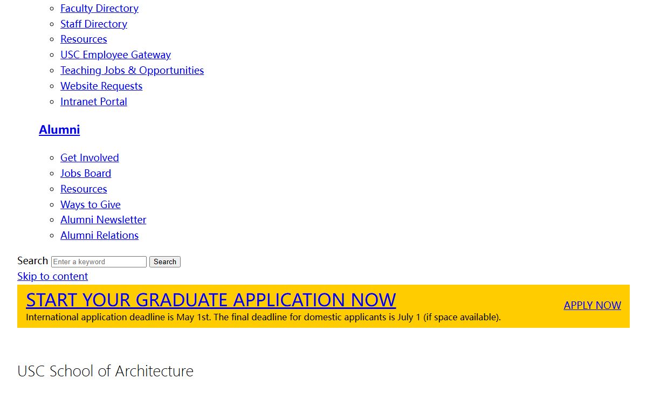Click the International application deadline notice text
Screen dimensions: 647x399
coord(263,317)
